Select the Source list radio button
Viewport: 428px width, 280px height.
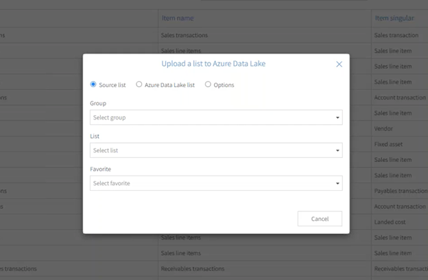(93, 84)
